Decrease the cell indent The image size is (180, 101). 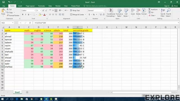60,15
